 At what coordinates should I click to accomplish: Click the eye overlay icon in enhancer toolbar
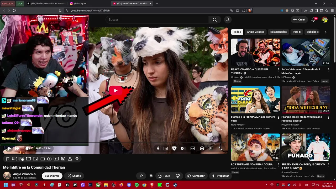pyautogui.click(x=22, y=159)
